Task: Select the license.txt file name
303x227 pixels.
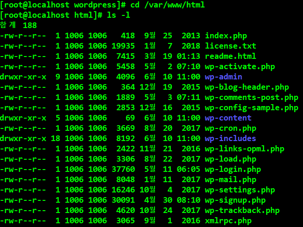Action: tap(231, 46)
